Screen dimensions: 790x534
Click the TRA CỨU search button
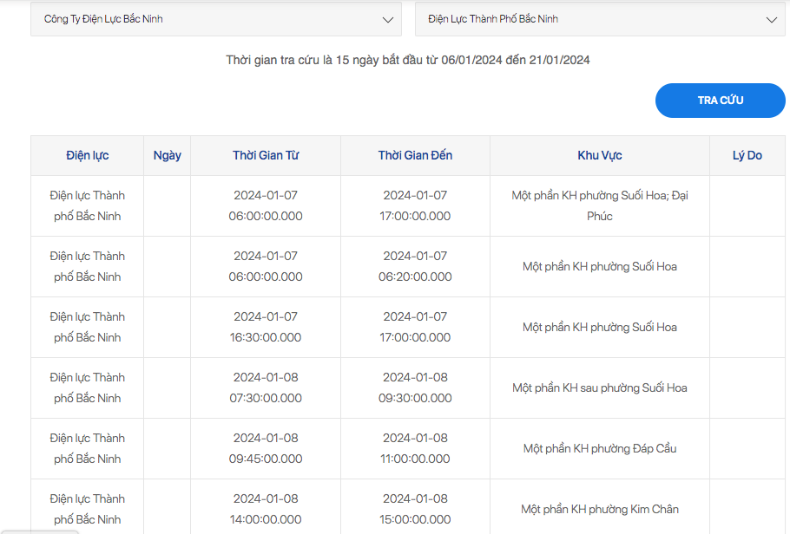[720, 101]
